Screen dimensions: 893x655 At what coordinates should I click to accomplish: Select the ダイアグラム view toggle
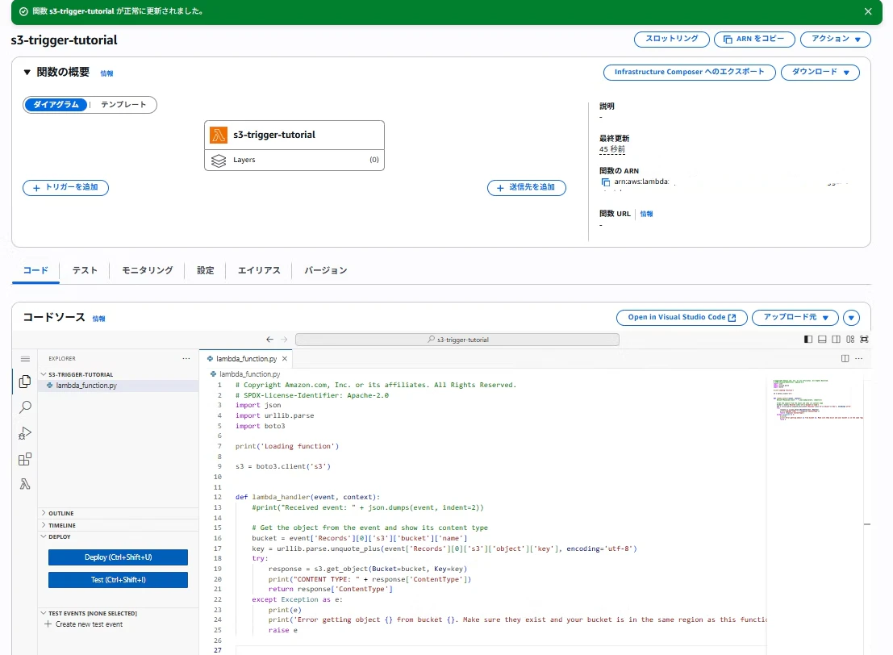coord(56,105)
